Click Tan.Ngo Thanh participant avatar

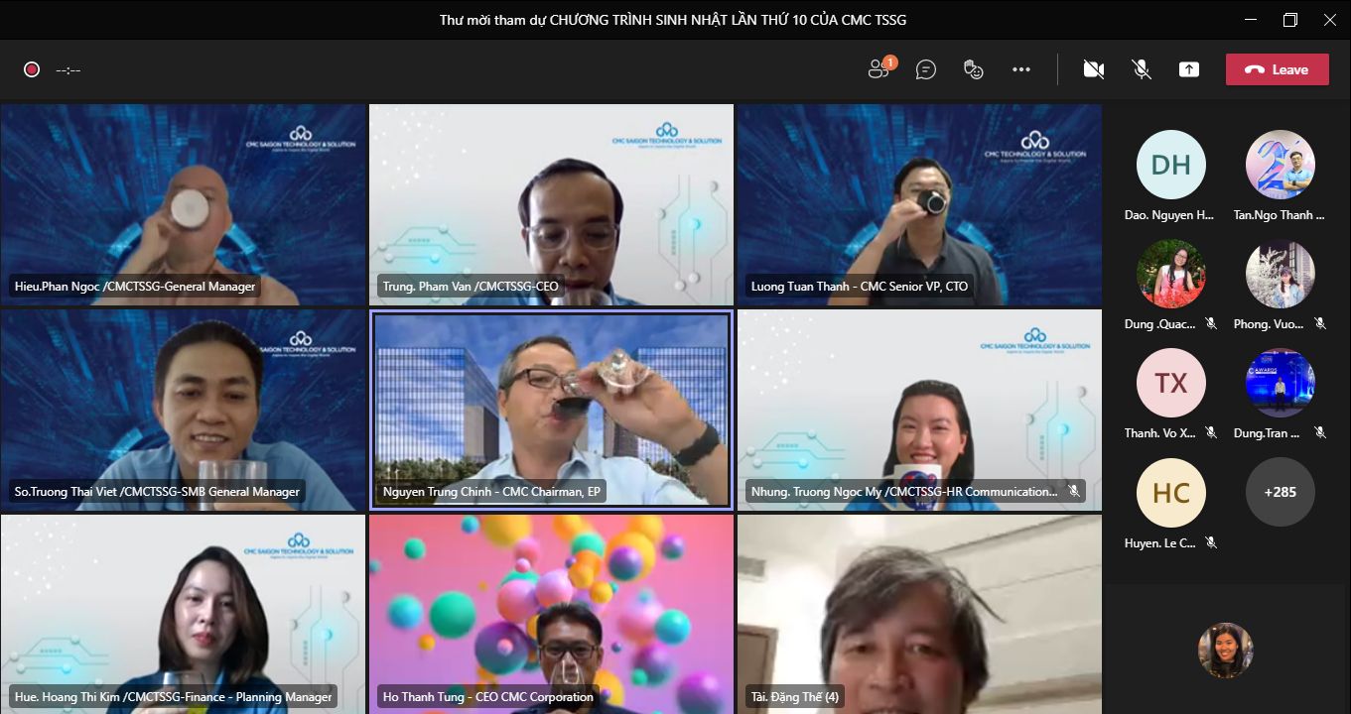click(1281, 165)
